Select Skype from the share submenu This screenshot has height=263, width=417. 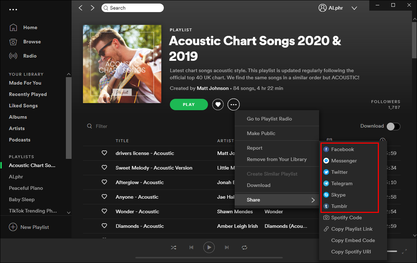338,195
